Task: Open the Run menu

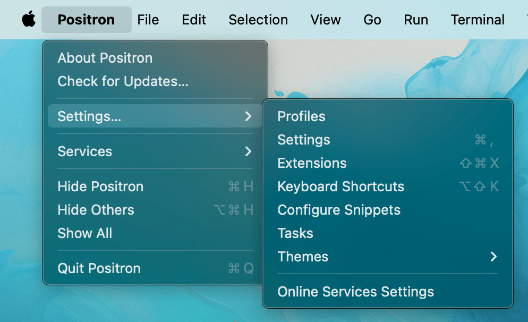Action: [416, 20]
